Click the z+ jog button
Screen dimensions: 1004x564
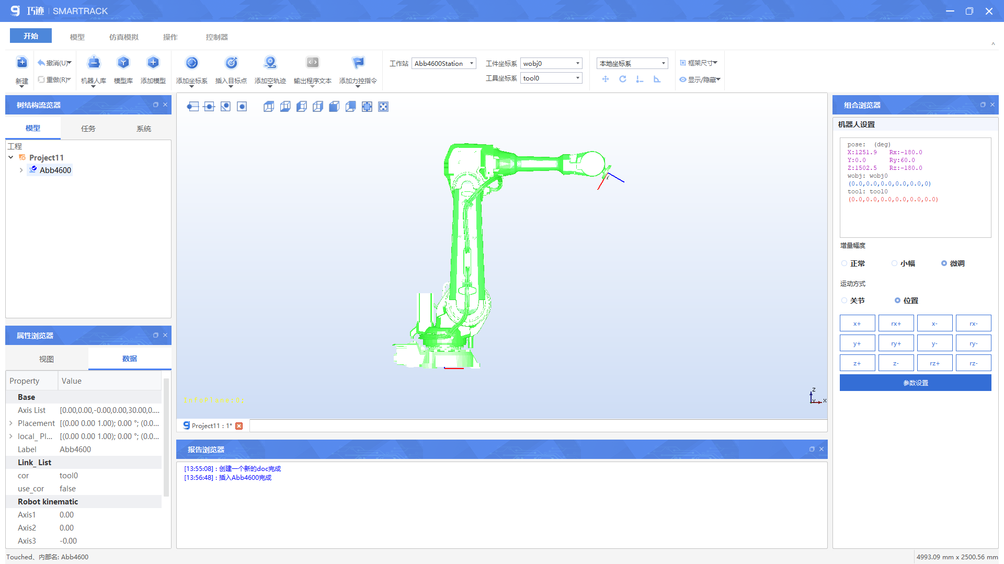[x=857, y=363]
